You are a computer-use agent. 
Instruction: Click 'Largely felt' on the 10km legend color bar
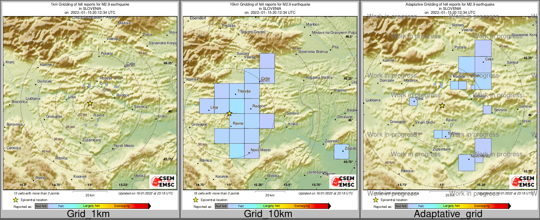(x=271, y=206)
